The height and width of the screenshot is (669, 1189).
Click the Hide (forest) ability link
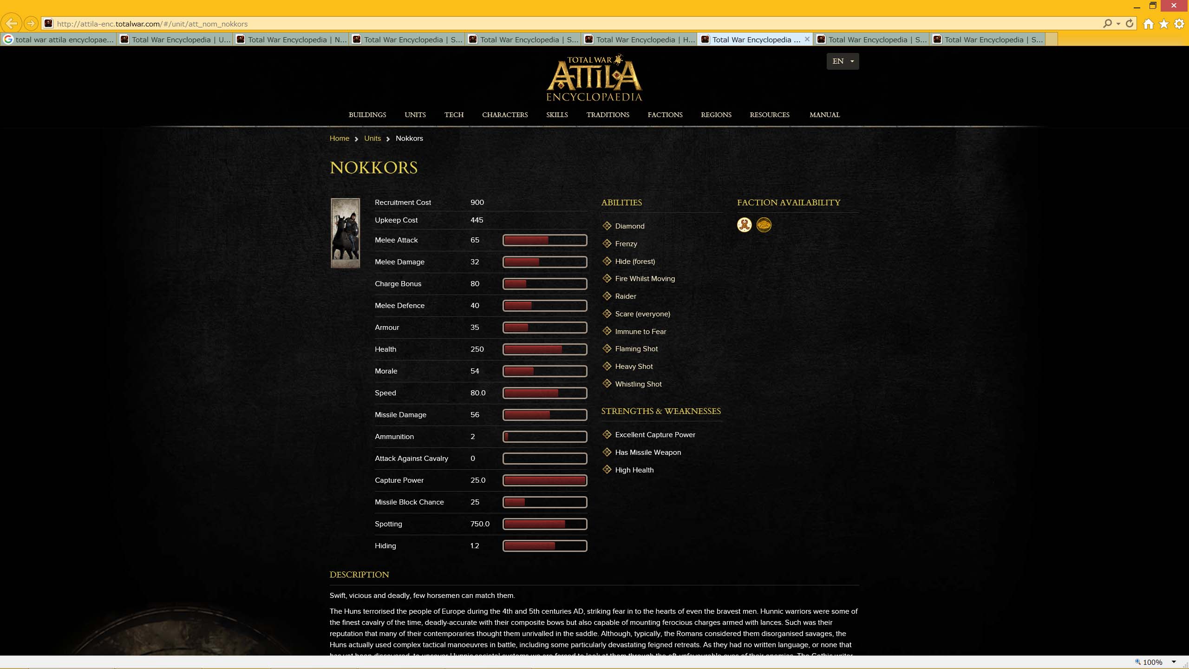click(635, 262)
